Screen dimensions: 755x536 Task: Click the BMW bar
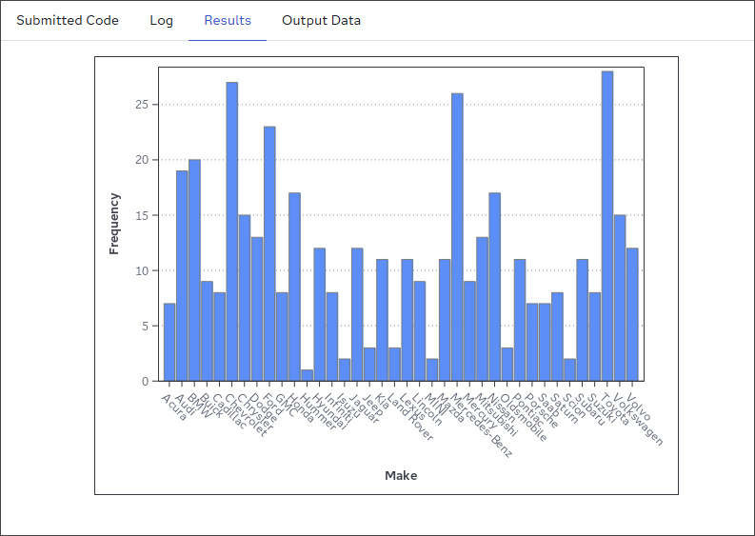point(194,270)
